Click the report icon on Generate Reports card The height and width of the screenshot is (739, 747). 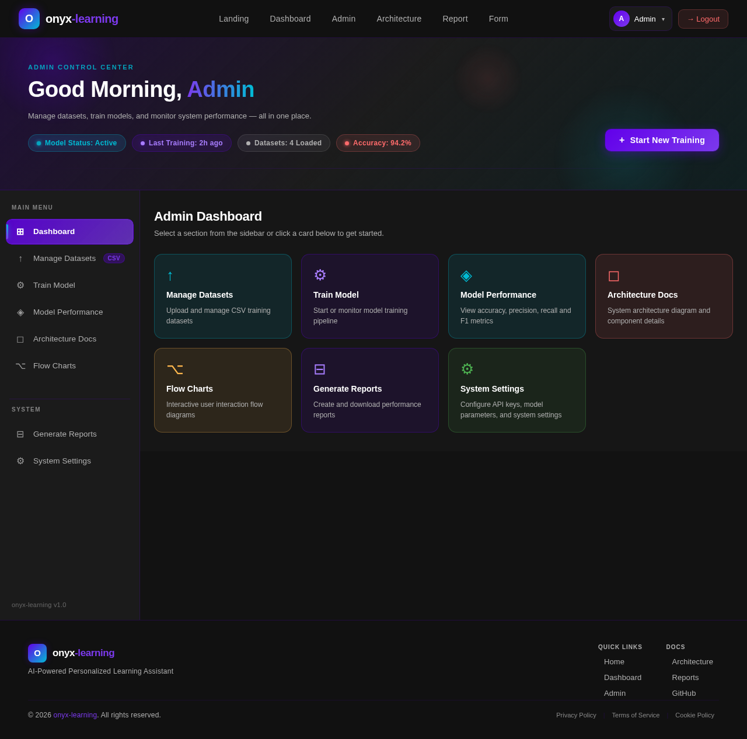tap(320, 369)
